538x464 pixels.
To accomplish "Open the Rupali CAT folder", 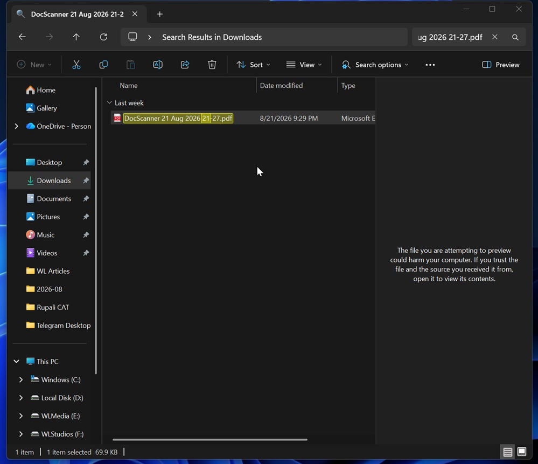I will pos(48,307).
